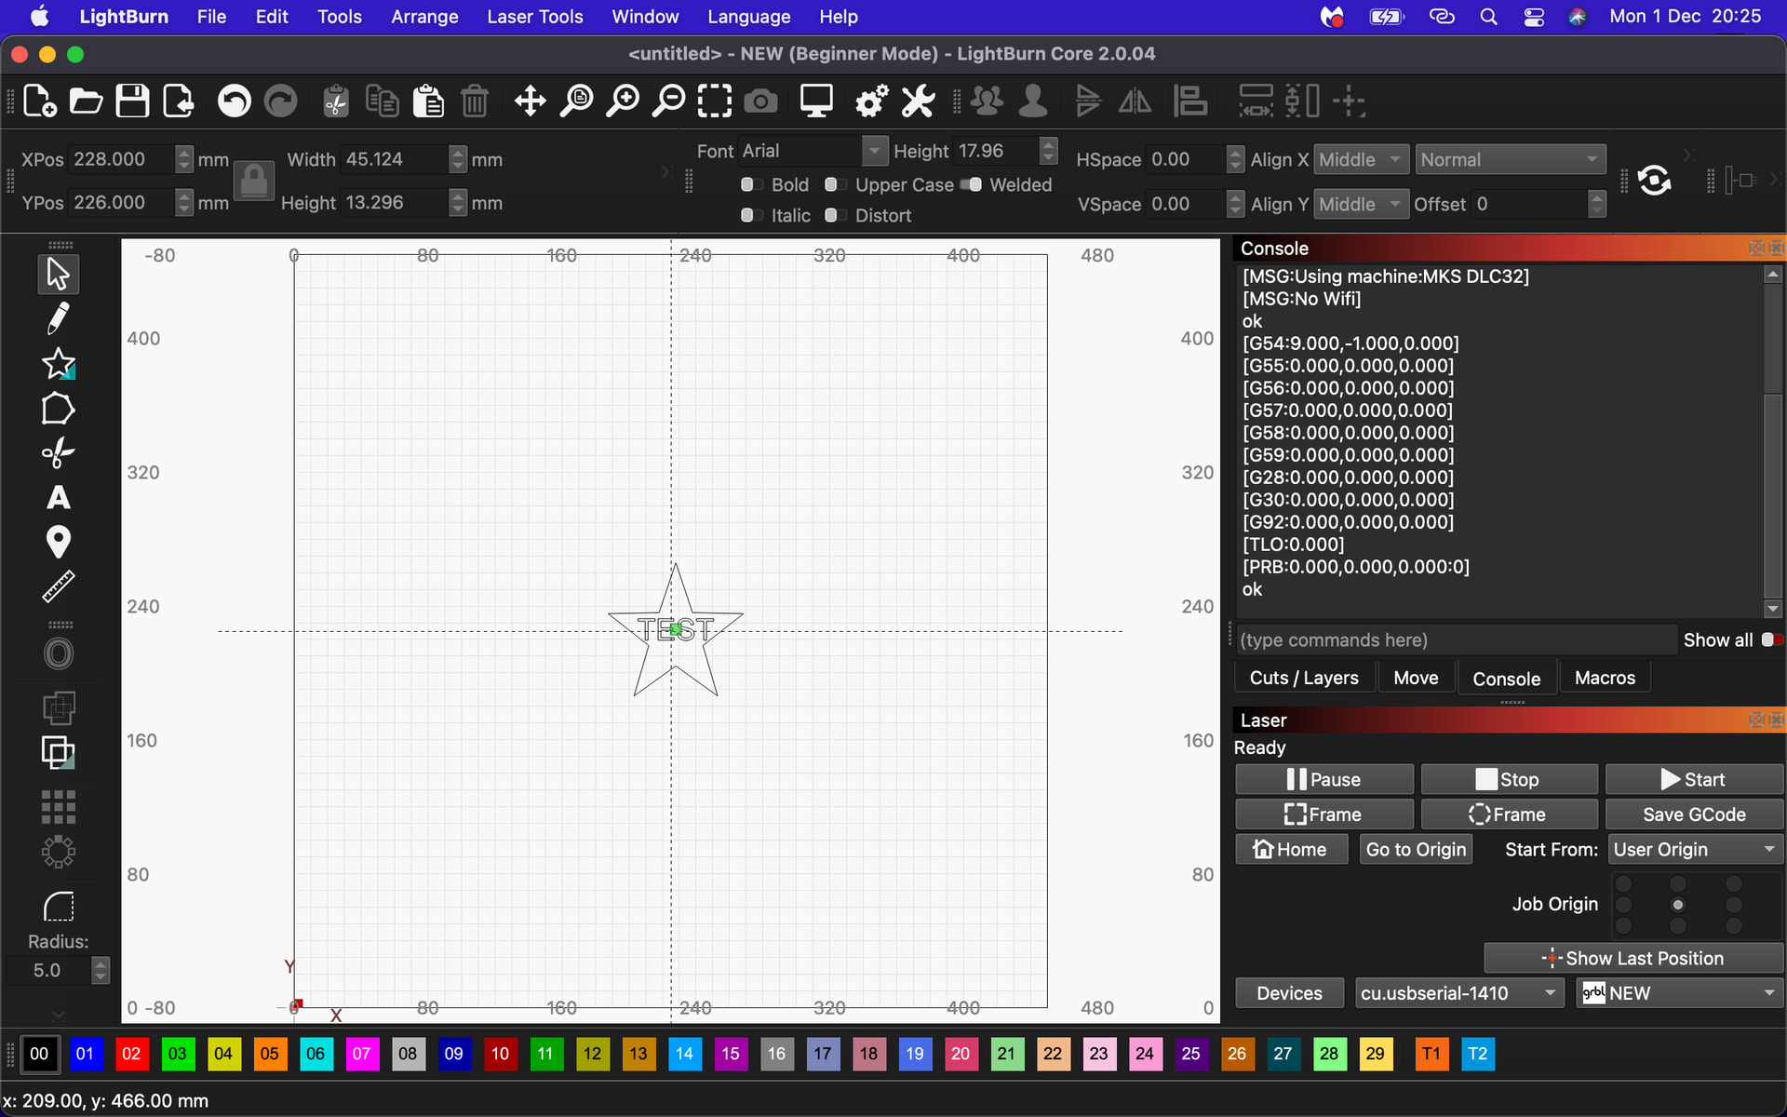Switch to the Cuts / Layers tab

pos(1303,678)
